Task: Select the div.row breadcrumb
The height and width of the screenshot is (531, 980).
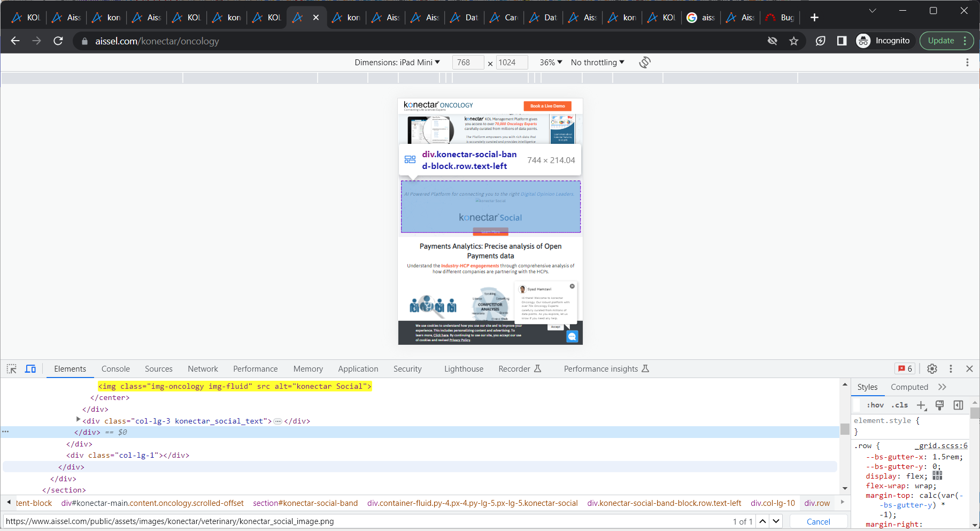Action: [817, 503]
